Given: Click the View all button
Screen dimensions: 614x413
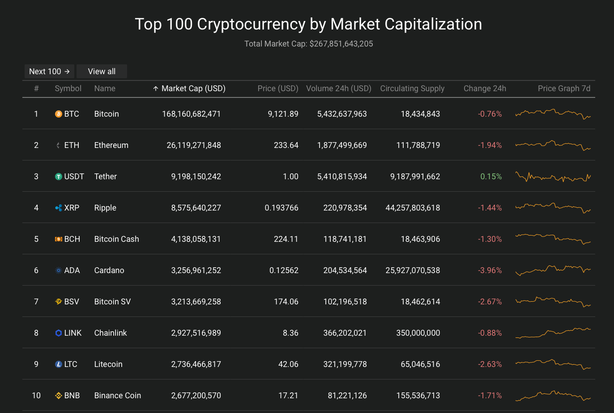Looking at the screenshot, I should pyautogui.click(x=102, y=72).
